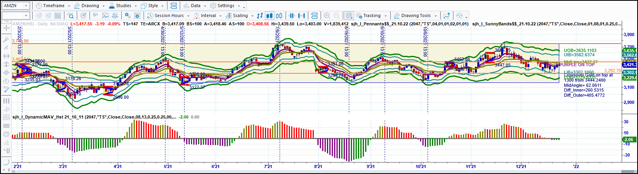The height and width of the screenshot is (174, 638).
Task: Click the target checkmark icon
Action: 83,15
